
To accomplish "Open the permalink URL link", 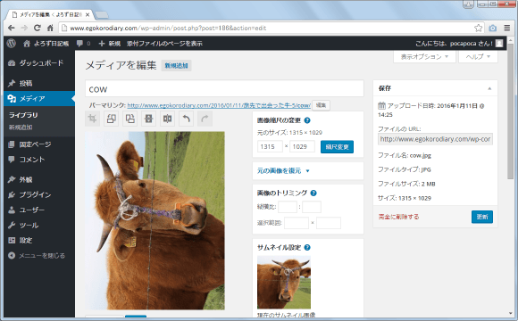I will (219, 105).
